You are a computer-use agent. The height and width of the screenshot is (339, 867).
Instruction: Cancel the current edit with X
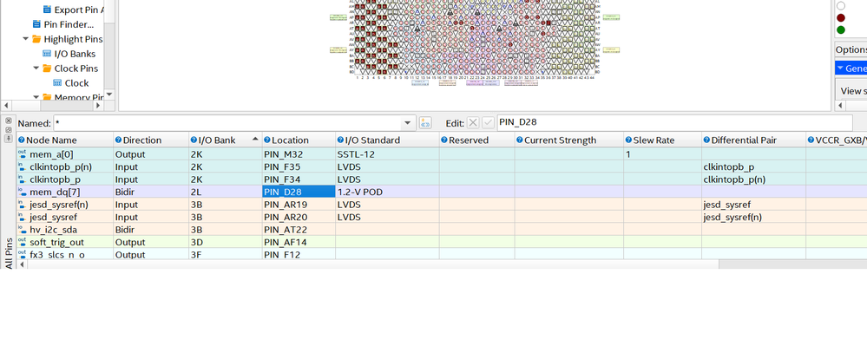point(473,122)
